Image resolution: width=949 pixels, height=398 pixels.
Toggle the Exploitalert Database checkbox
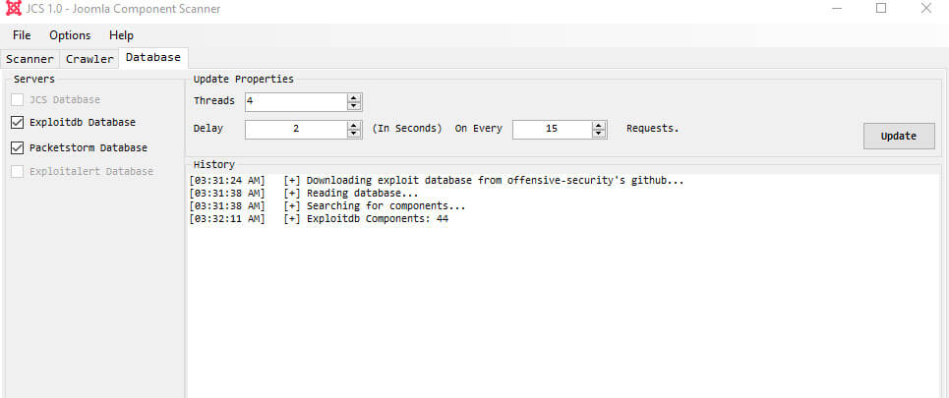tap(17, 172)
